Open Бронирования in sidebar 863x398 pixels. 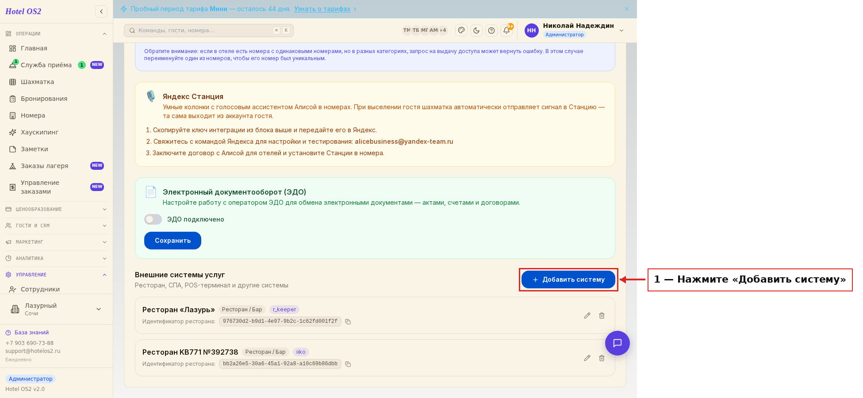coord(56,99)
